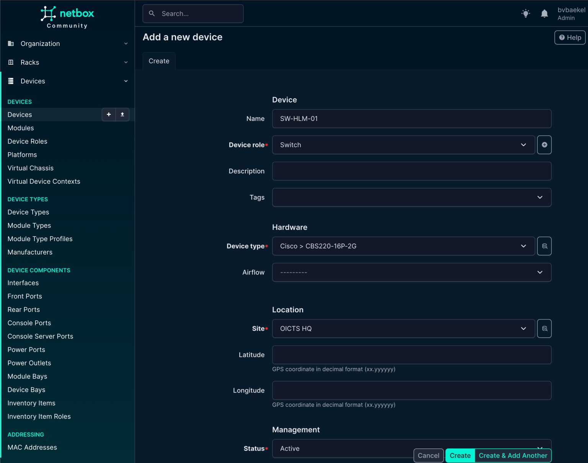Click the import icon next to Devices entry

[x=122, y=114]
